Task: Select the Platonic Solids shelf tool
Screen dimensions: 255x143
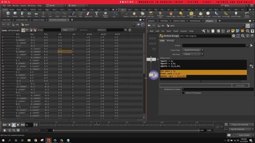Action: click(x=105, y=14)
